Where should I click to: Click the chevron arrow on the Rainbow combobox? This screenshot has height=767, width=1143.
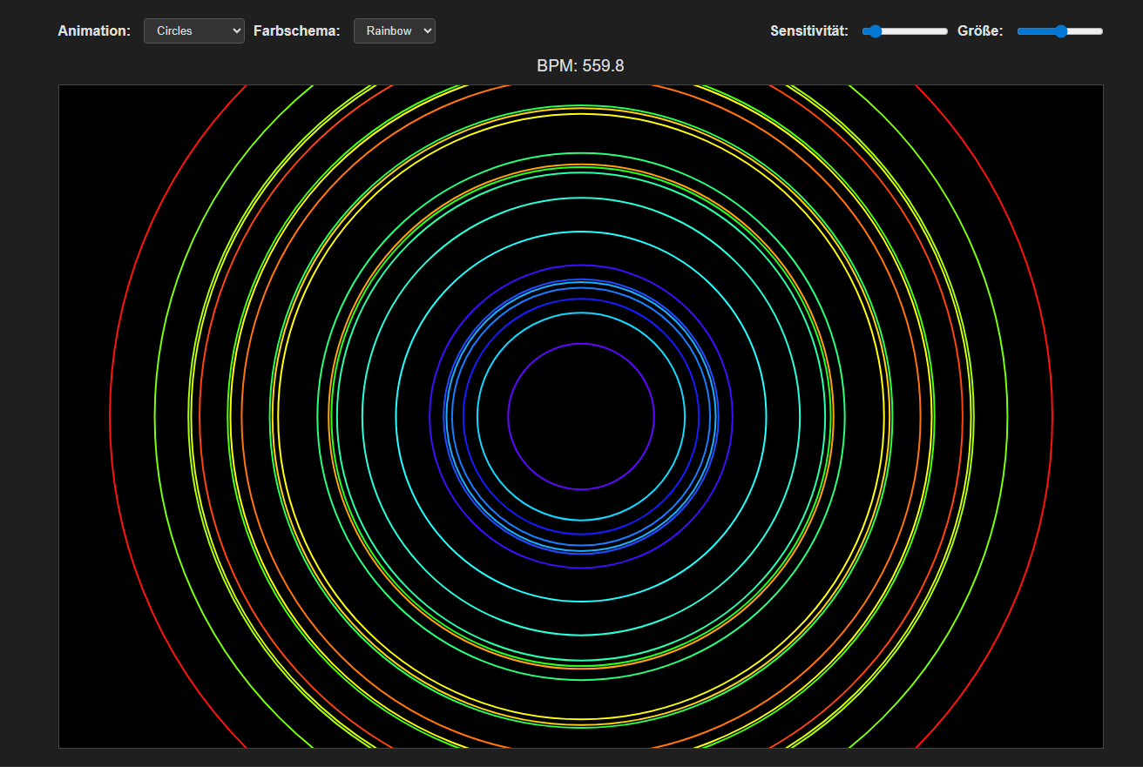(426, 30)
